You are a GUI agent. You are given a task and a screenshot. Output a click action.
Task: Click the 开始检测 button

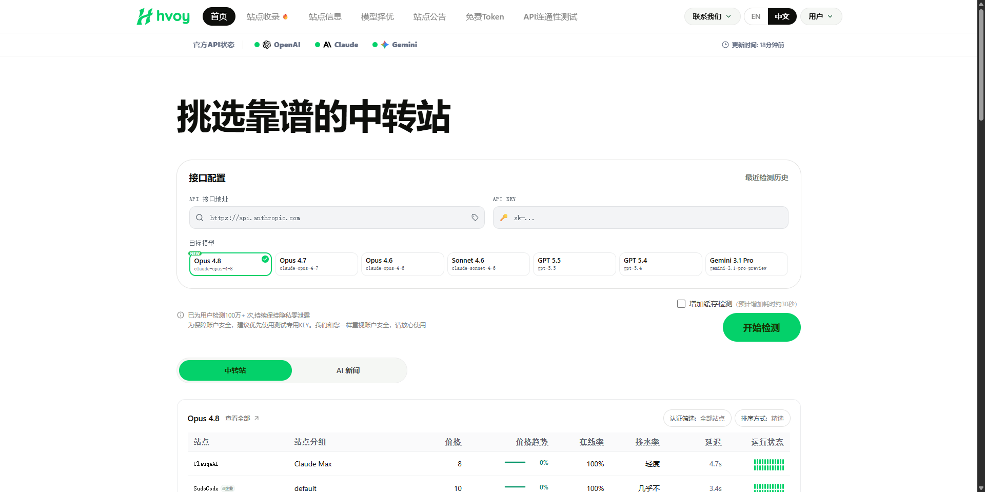click(x=762, y=327)
